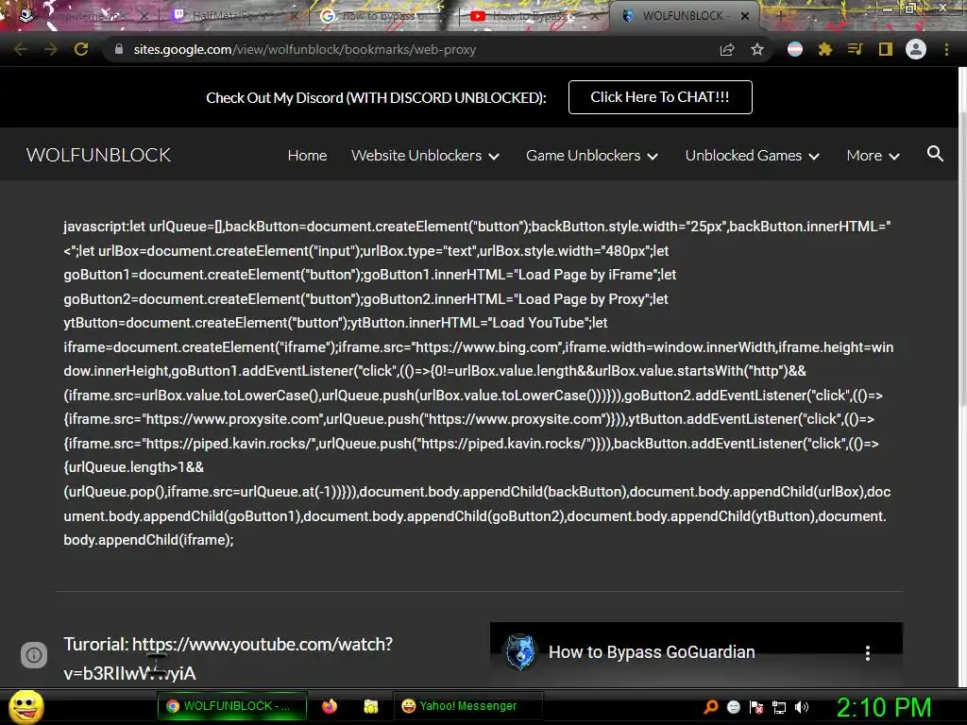Open the search tray icon

point(710,707)
